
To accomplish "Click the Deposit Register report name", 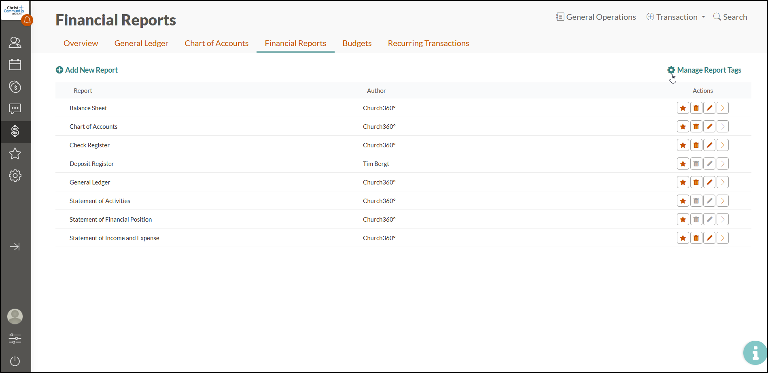I will pos(91,164).
